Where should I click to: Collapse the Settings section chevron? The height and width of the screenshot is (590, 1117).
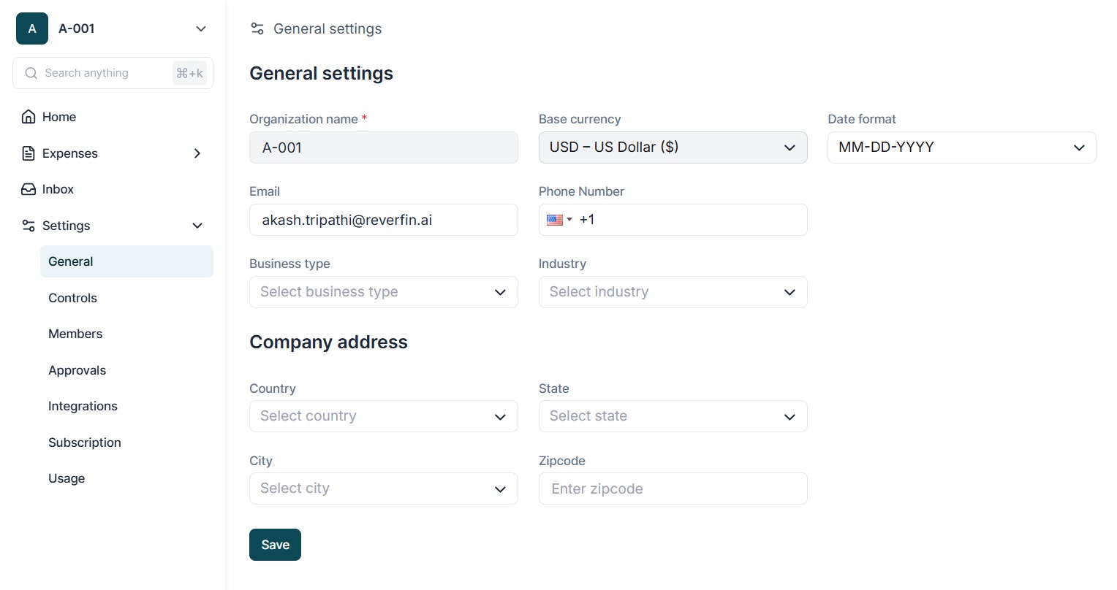(x=197, y=226)
